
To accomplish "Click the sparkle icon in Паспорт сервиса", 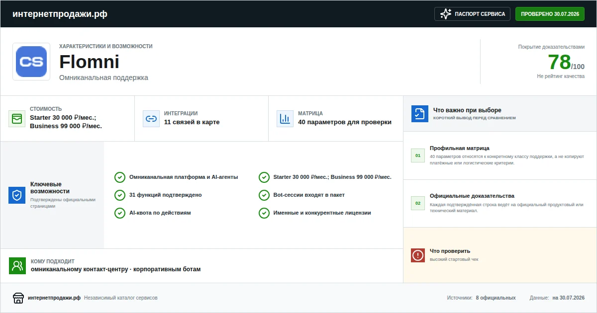I will click(x=446, y=14).
